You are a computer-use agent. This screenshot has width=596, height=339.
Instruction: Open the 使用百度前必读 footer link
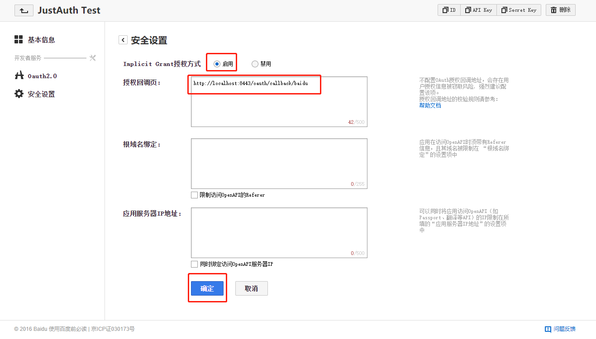(68, 329)
